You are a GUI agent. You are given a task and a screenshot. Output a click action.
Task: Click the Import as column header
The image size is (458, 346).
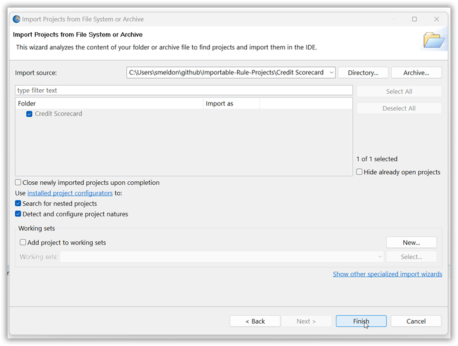(231, 104)
